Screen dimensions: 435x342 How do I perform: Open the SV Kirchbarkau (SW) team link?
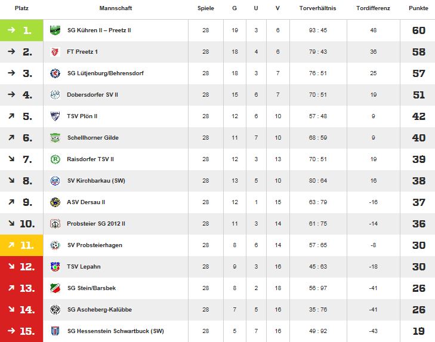tap(96, 181)
